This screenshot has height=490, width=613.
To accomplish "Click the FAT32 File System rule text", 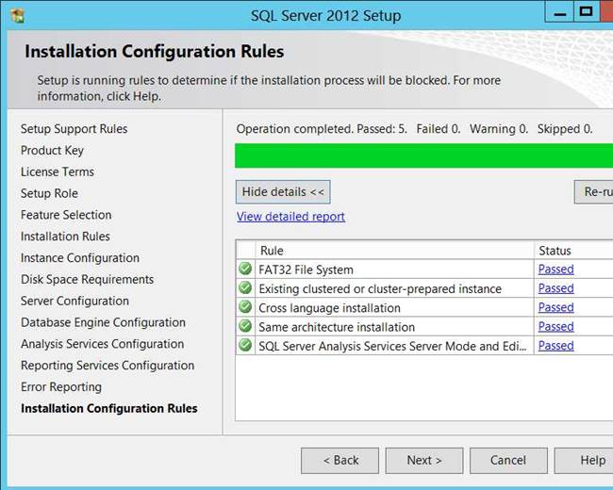I will pos(306,269).
